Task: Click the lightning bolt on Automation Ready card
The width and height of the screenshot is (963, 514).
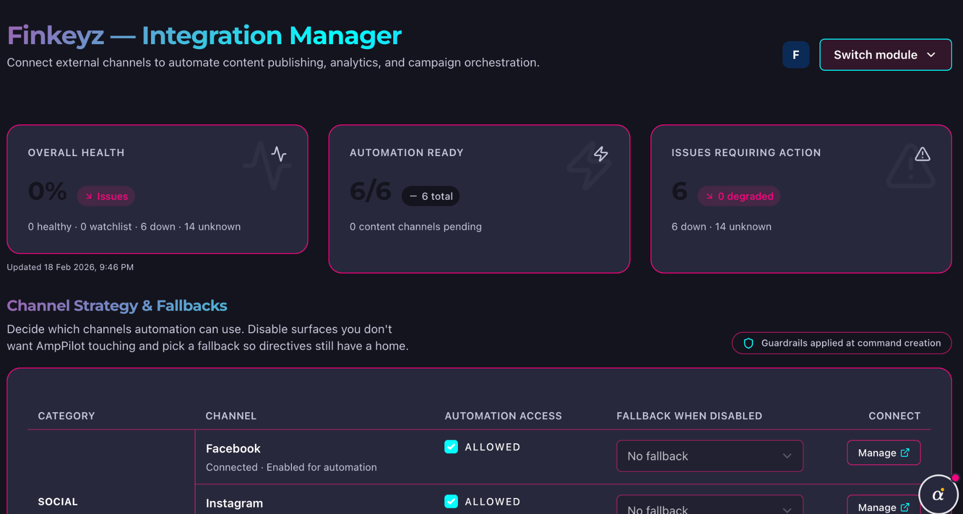Action: click(x=600, y=155)
